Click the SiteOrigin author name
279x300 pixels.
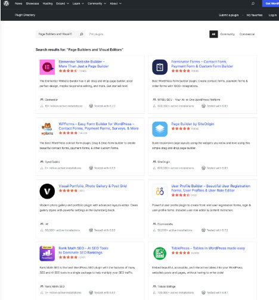point(163,162)
